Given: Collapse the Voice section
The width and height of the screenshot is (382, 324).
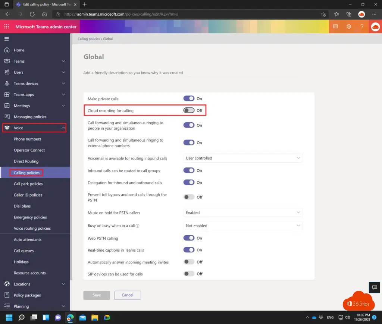Looking at the screenshot, I should point(63,128).
